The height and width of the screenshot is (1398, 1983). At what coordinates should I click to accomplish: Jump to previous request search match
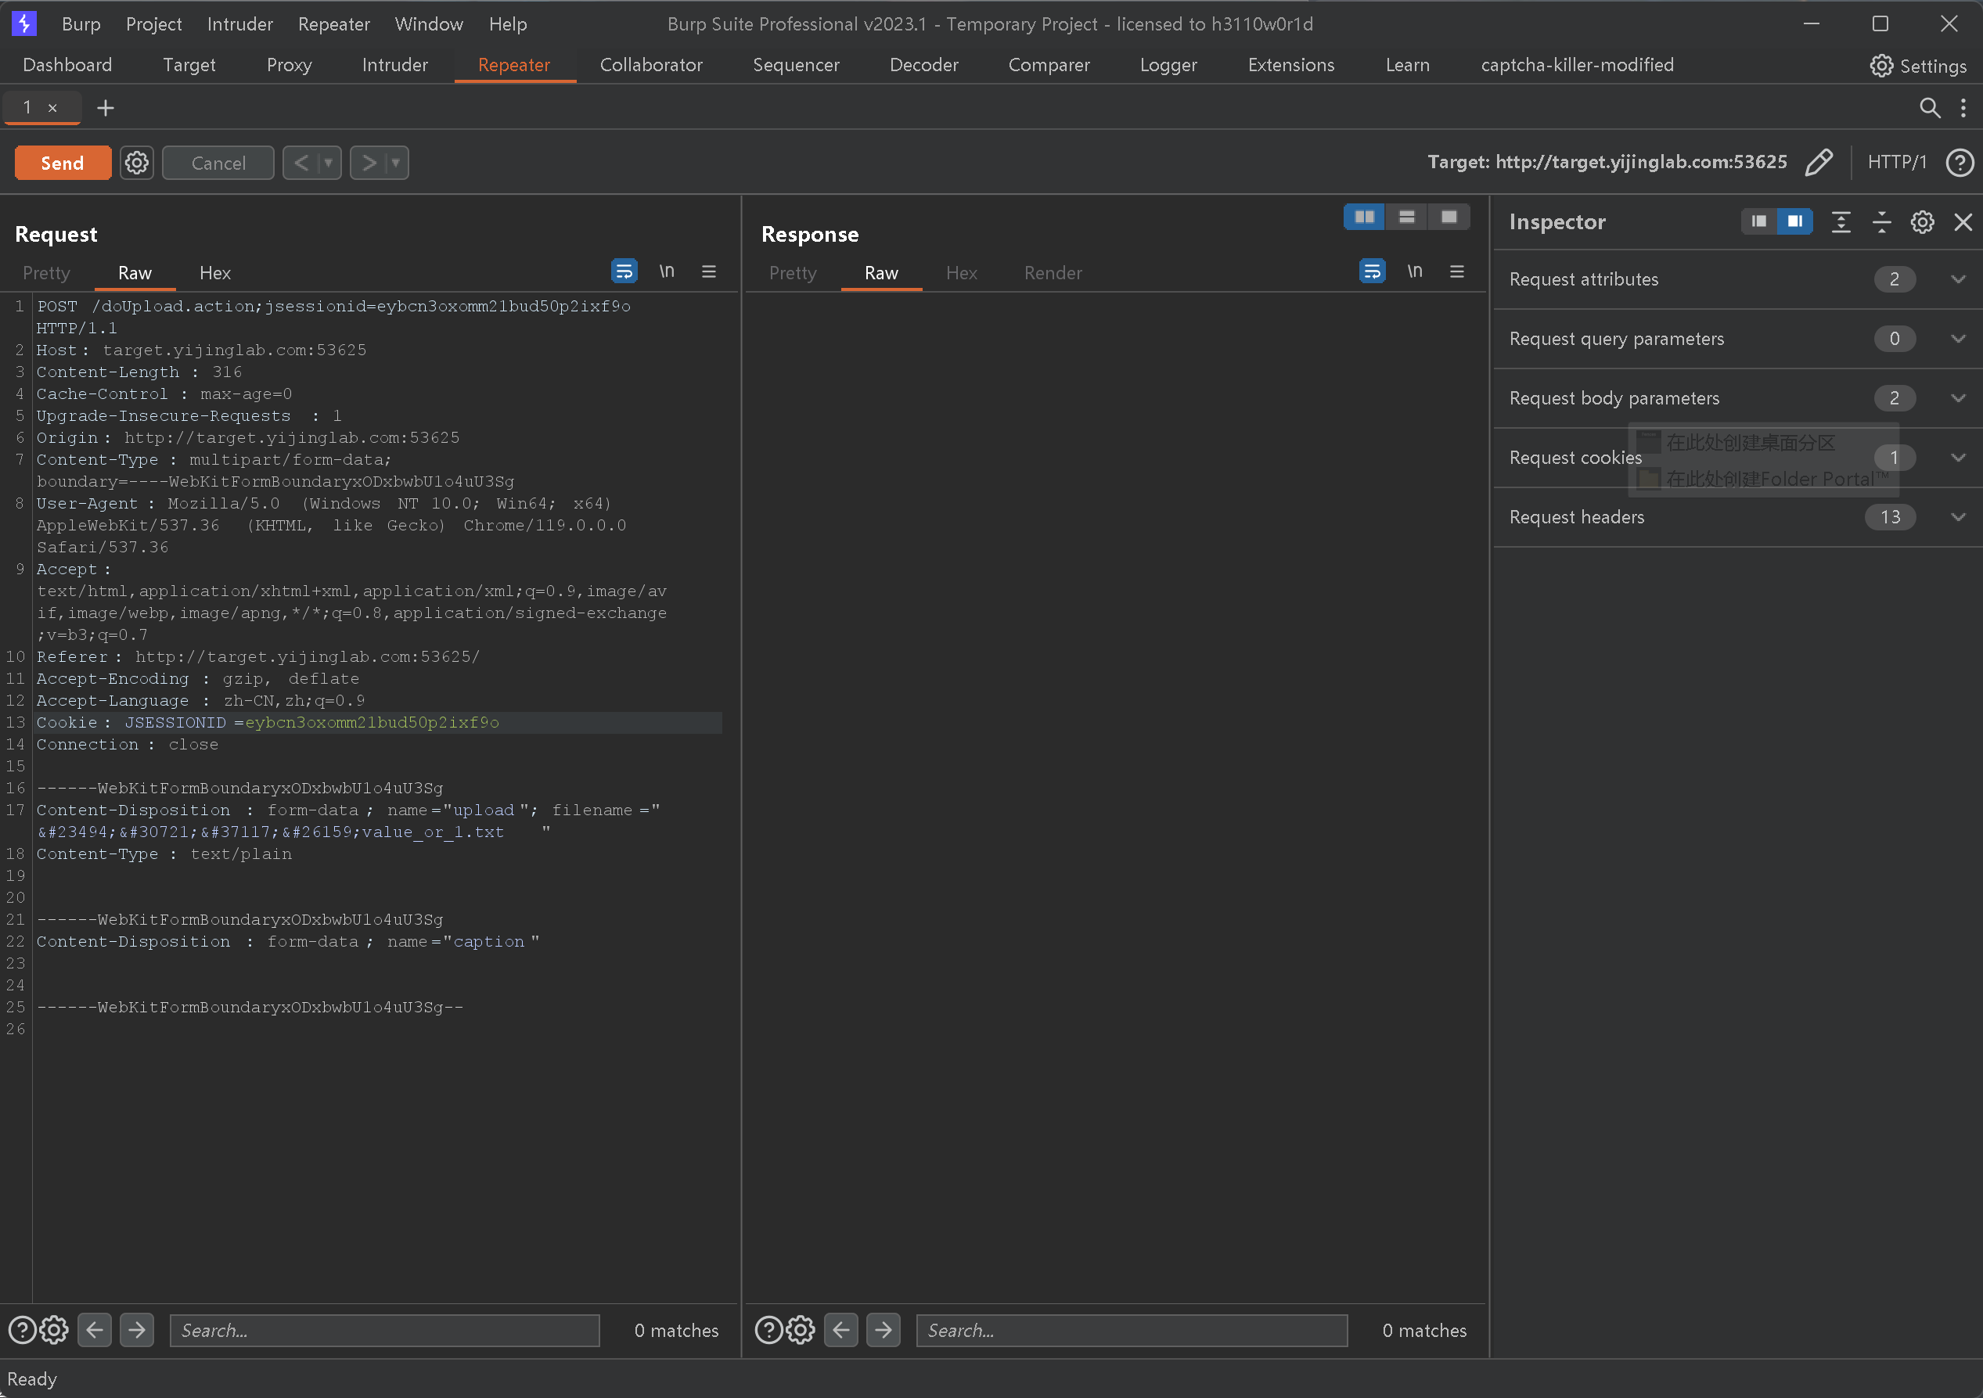94,1330
